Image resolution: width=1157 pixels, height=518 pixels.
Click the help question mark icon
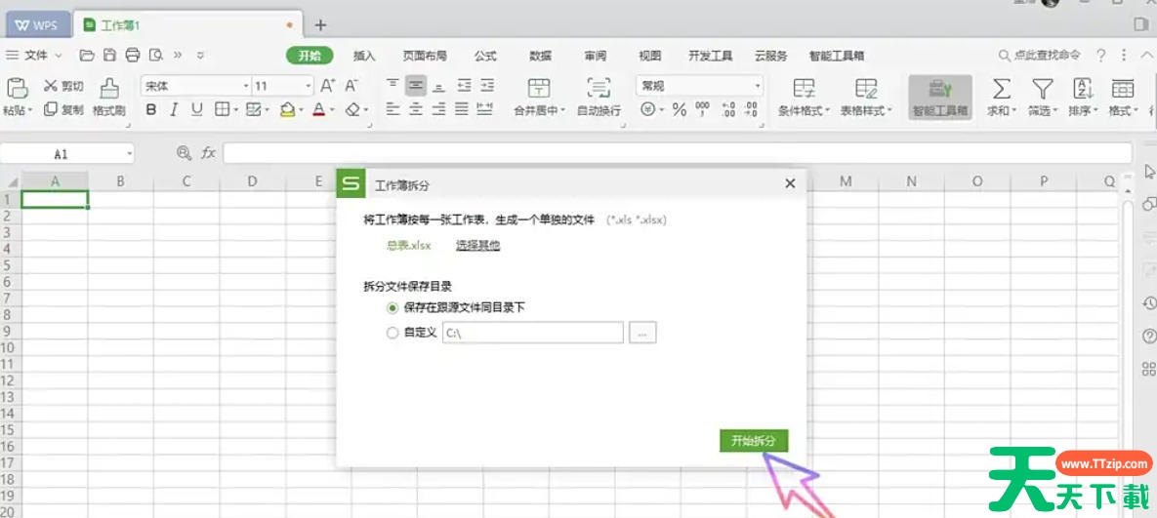click(1101, 56)
